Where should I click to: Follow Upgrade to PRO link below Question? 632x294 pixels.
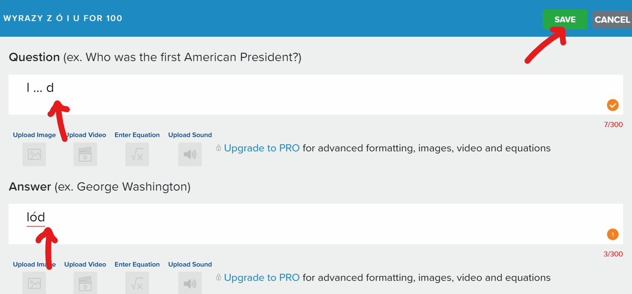pos(262,148)
